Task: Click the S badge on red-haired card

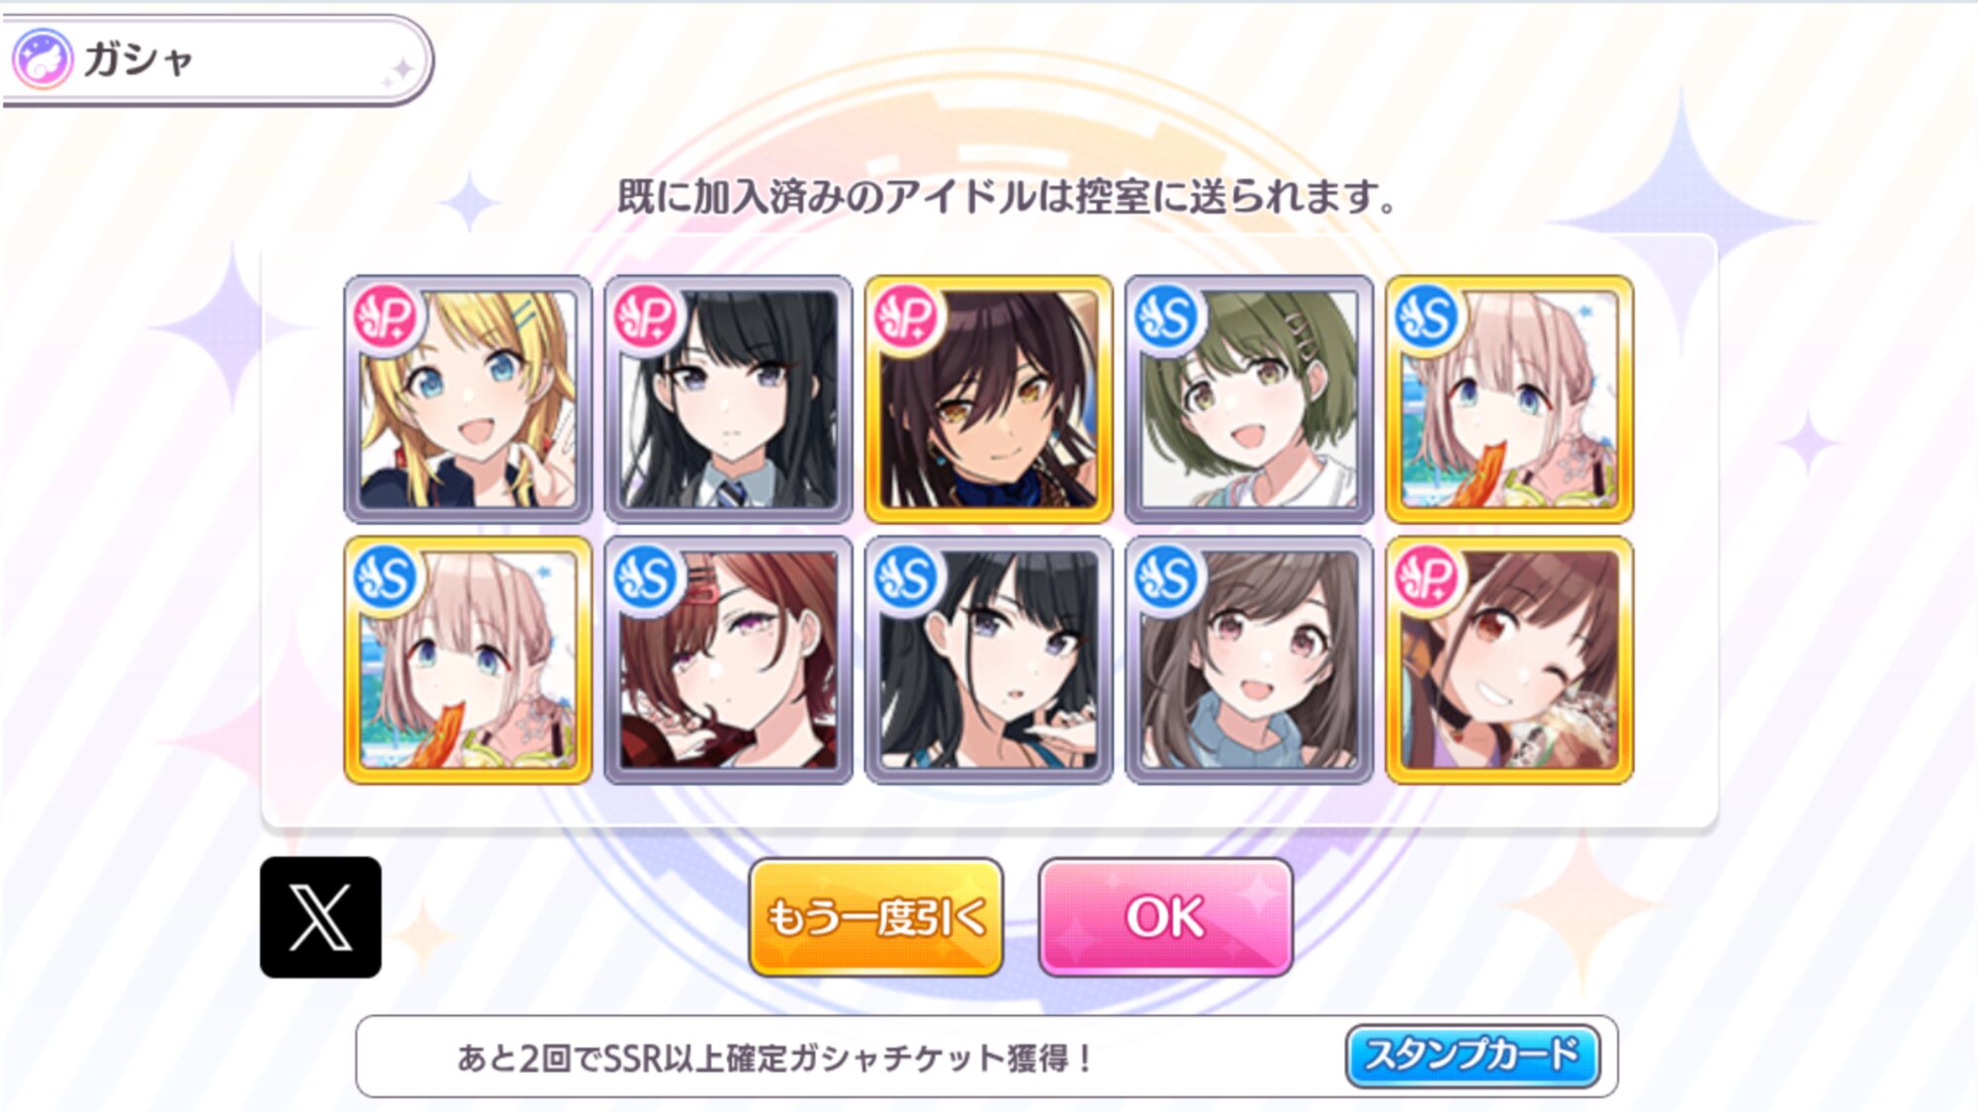Action: [646, 578]
